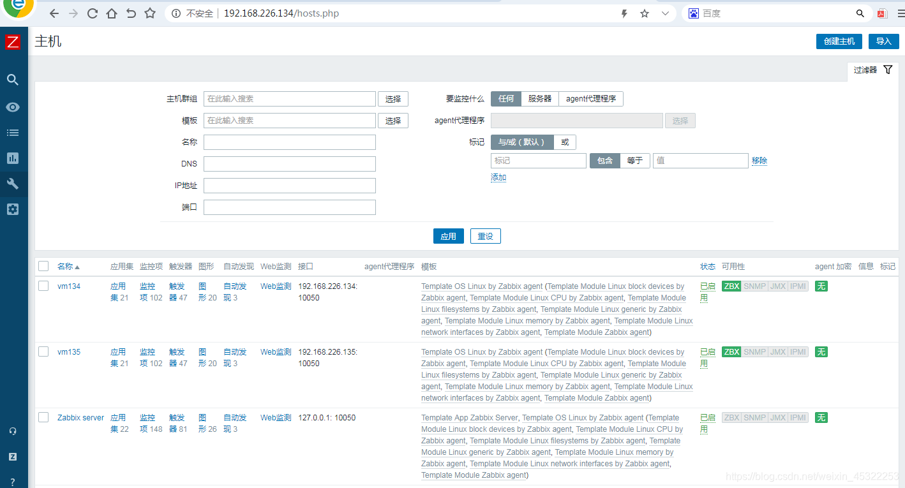Image resolution: width=905 pixels, height=488 pixels.
Task: Go back with browser back arrow
Action: click(54, 13)
